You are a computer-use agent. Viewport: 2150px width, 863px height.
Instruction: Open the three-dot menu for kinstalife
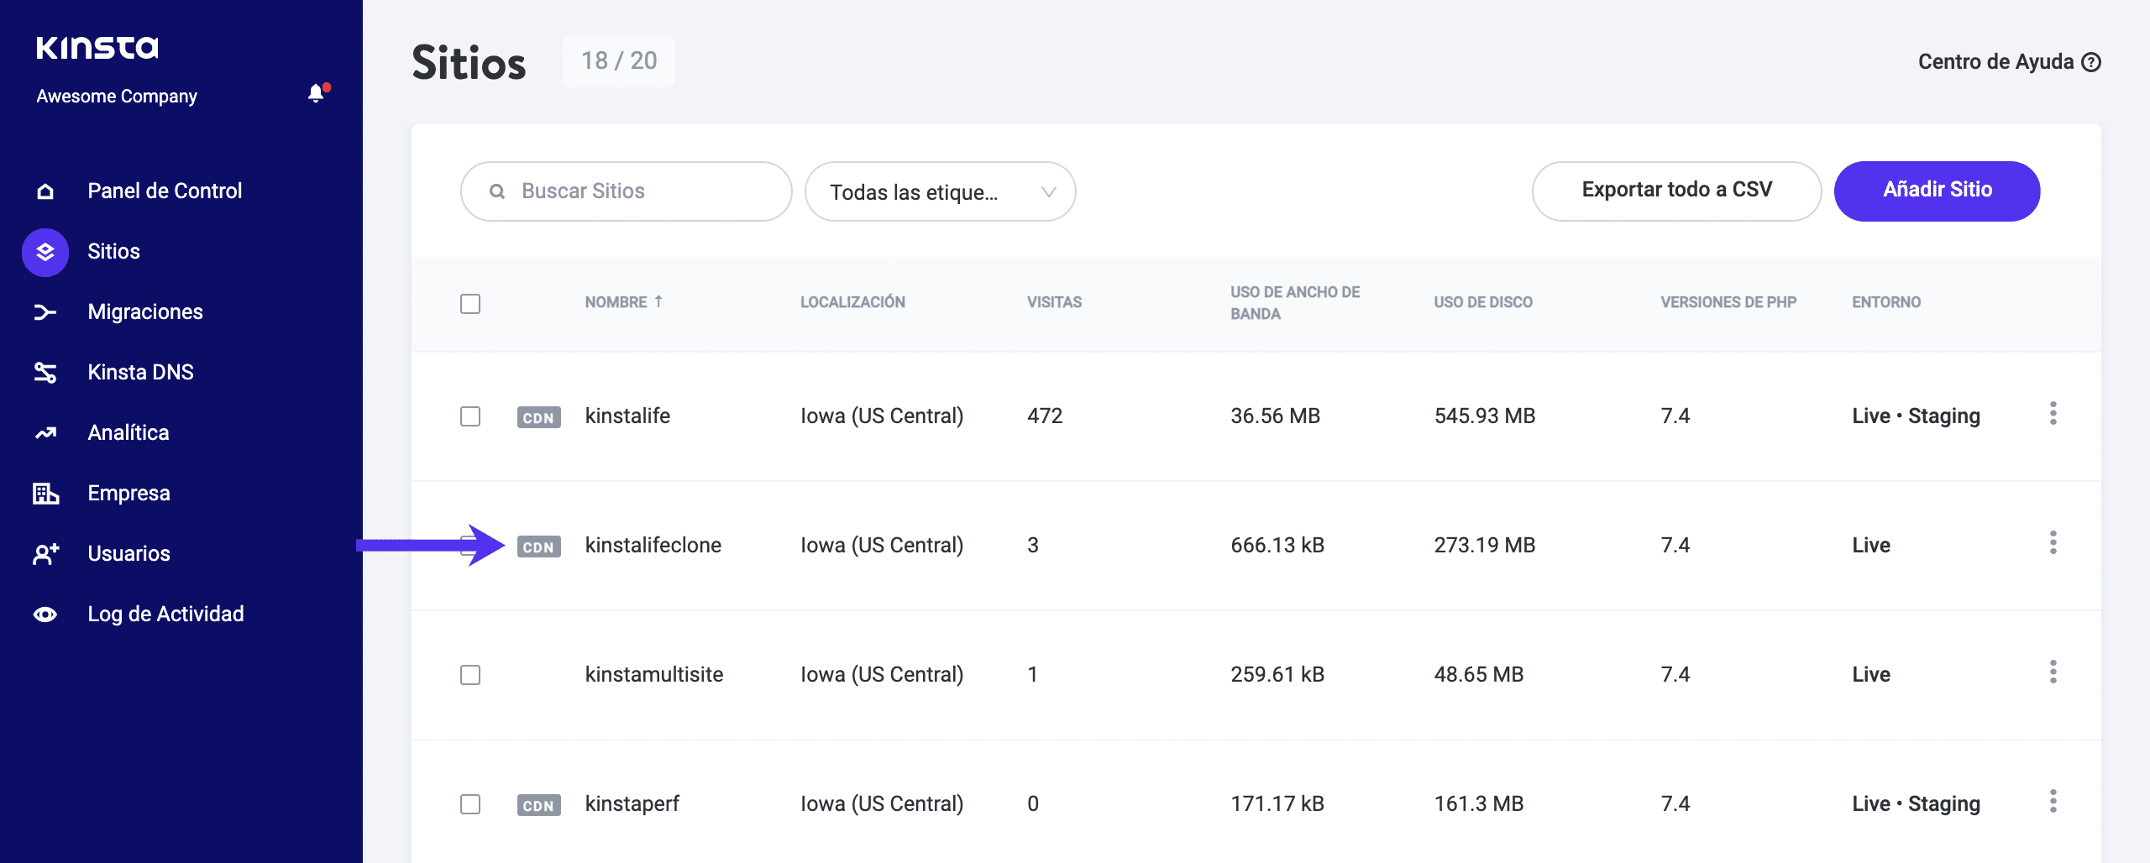[x=2053, y=414]
